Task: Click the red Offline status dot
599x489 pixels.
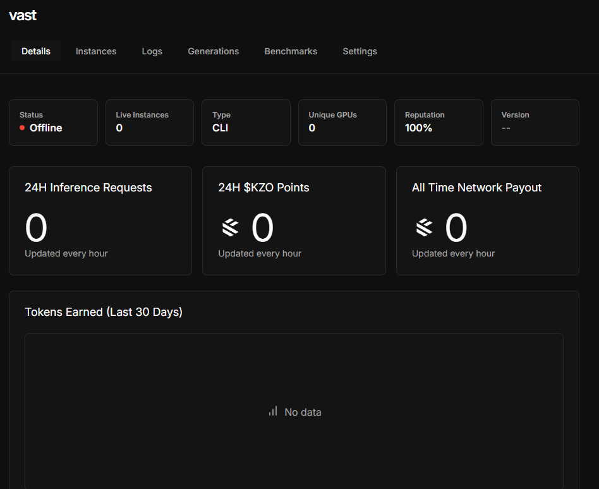Action: pyautogui.click(x=22, y=128)
